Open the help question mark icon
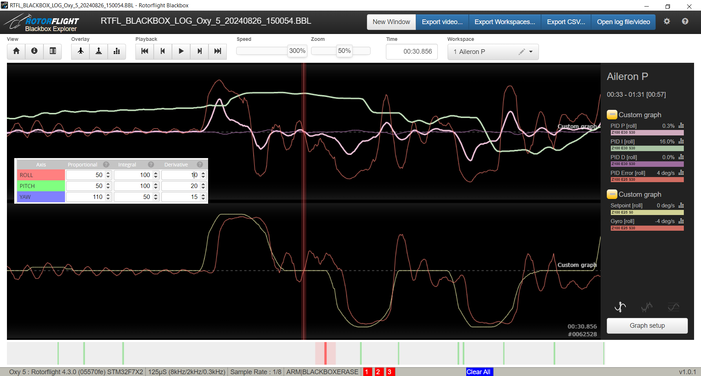The height and width of the screenshot is (376, 701). (x=685, y=22)
